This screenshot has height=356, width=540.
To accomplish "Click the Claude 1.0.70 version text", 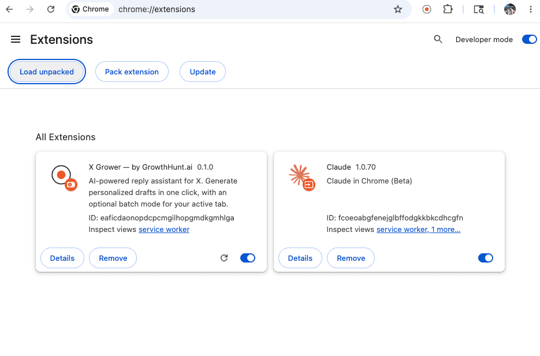I will pos(366,167).
